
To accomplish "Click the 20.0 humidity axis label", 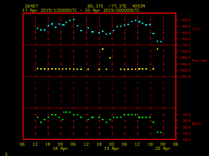I will (186, 127).
